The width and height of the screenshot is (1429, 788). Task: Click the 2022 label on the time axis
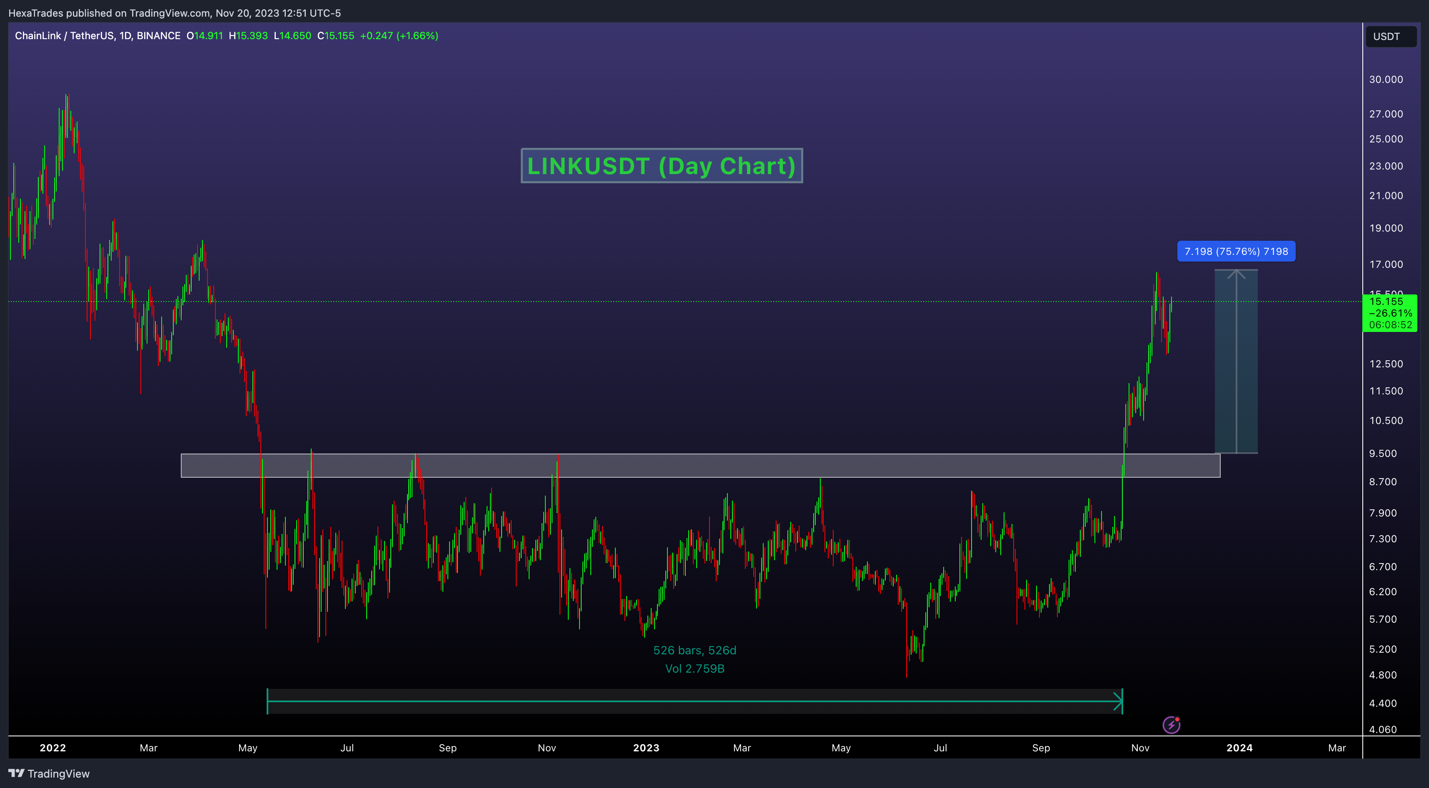[x=52, y=748]
